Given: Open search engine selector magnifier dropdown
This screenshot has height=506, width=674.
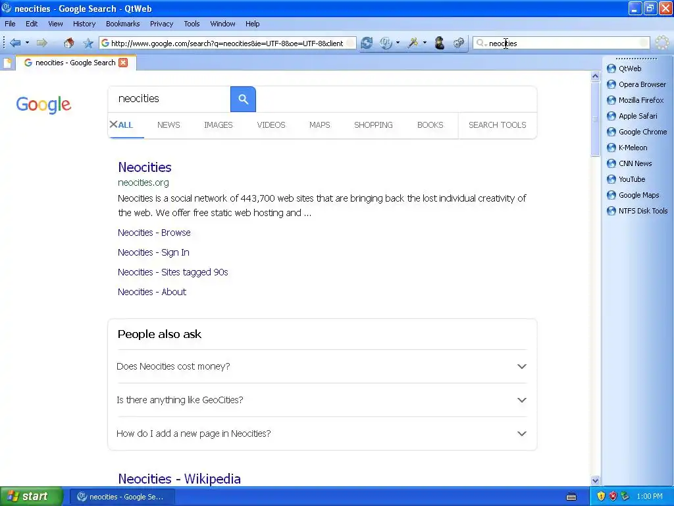Looking at the screenshot, I should (x=481, y=43).
